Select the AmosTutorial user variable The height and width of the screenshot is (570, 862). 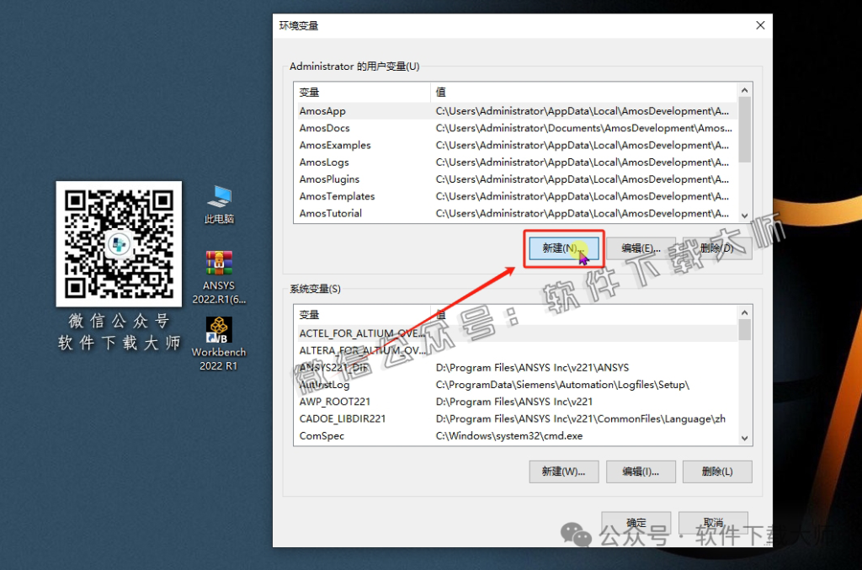(331, 213)
